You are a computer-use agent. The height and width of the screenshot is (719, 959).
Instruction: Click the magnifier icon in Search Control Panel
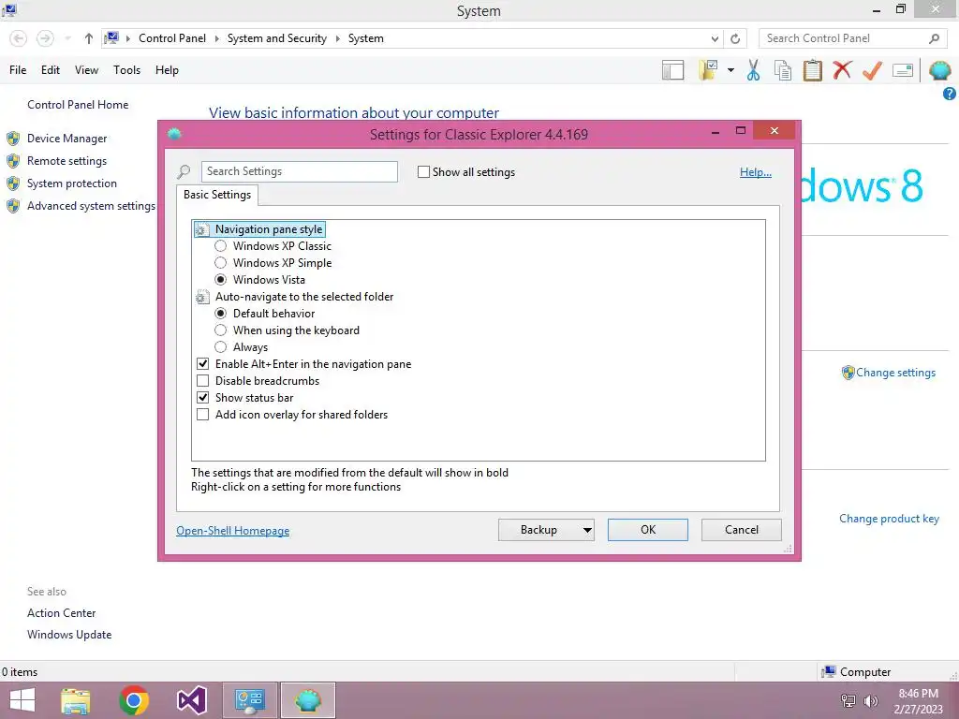[934, 38]
